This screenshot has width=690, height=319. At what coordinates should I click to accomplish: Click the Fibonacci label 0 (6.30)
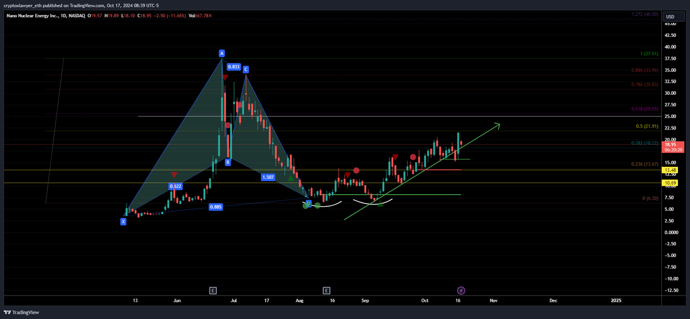650,198
